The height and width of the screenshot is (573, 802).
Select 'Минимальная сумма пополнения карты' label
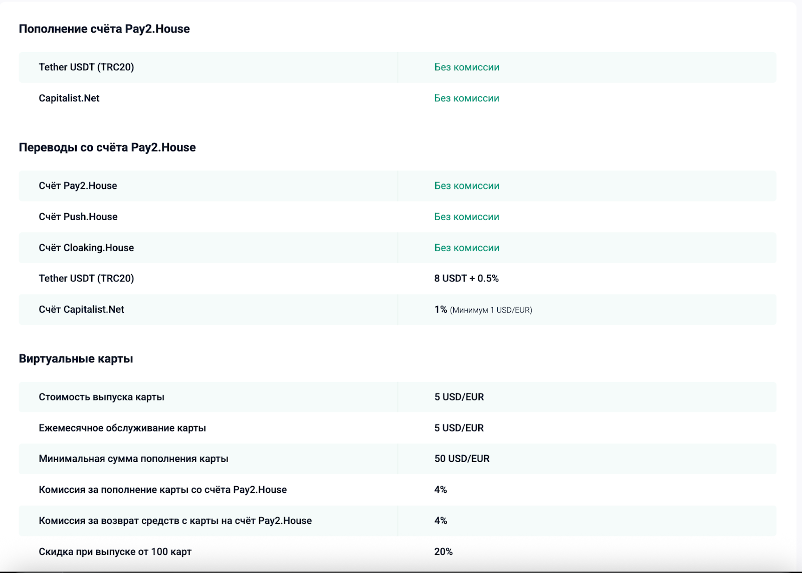133,459
